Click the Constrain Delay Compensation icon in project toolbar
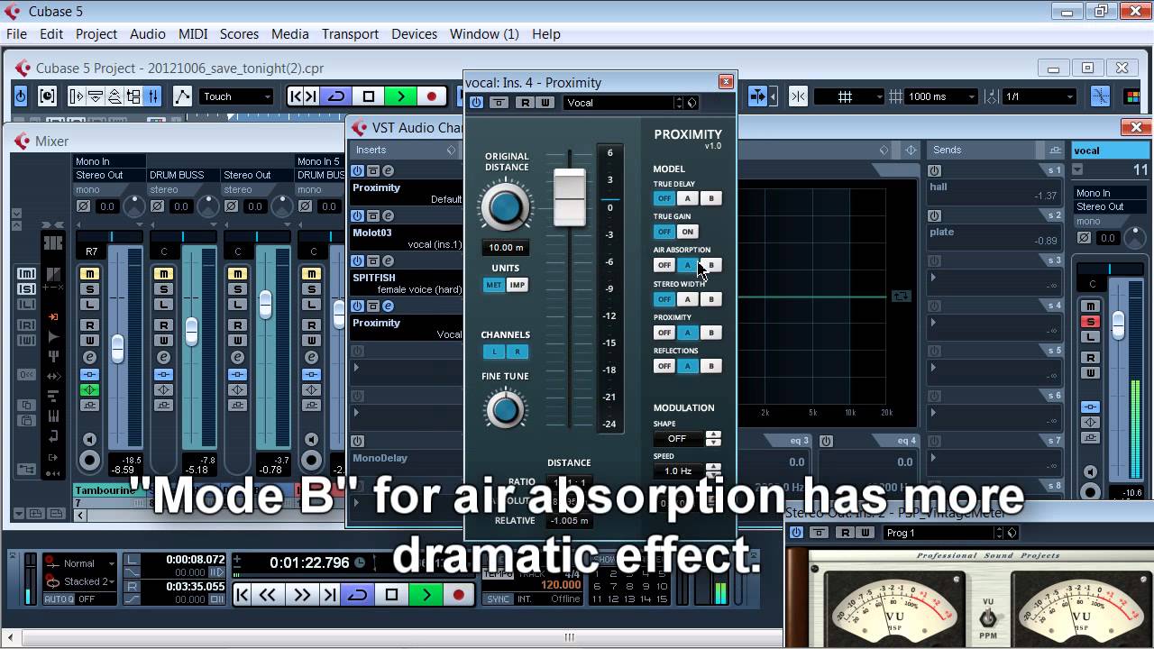Image resolution: width=1154 pixels, height=649 pixels. (x=47, y=96)
